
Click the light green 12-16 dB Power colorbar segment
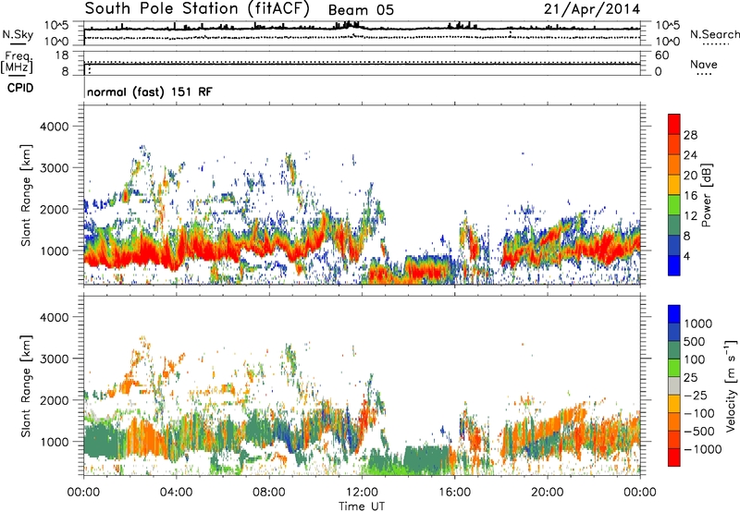(674, 205)
